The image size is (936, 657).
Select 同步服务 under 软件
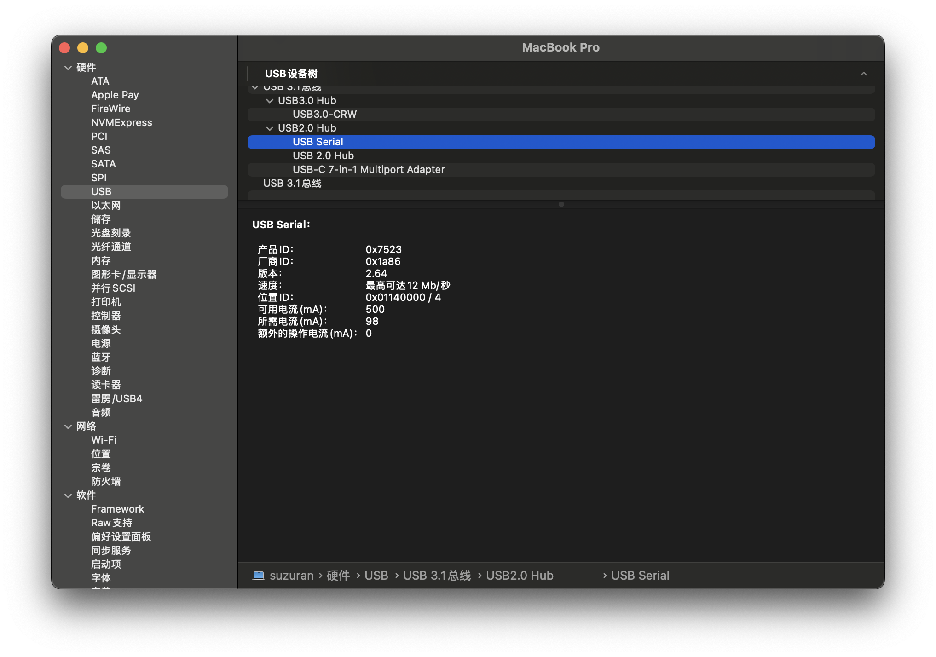[144, 551]
